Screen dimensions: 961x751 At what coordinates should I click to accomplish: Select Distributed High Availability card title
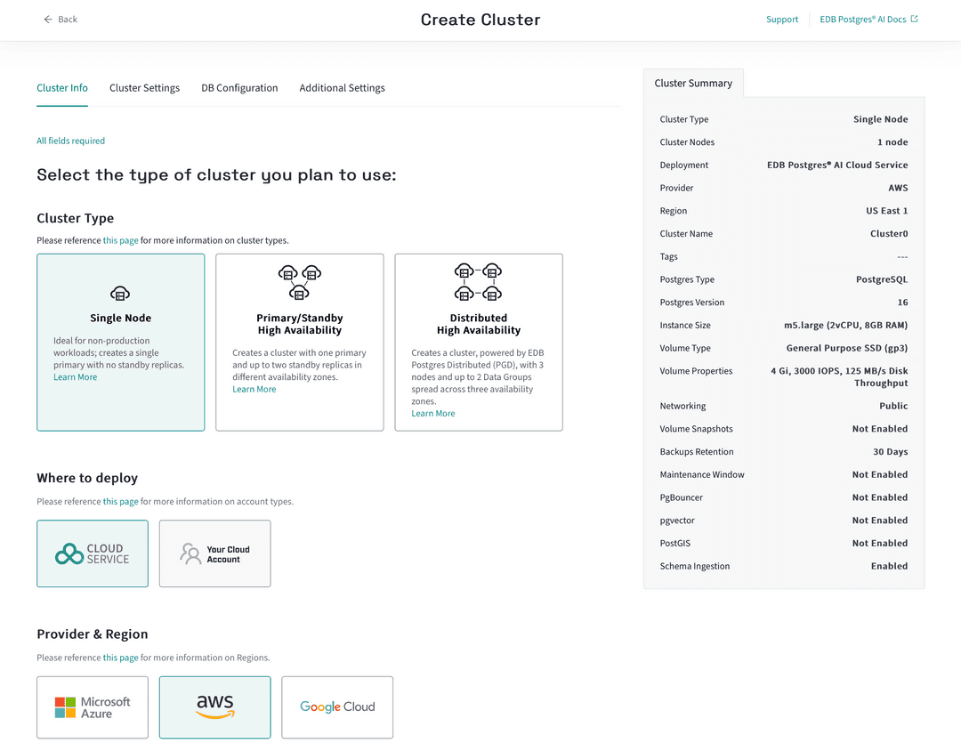pyautogui.click(x=479, y=324)
